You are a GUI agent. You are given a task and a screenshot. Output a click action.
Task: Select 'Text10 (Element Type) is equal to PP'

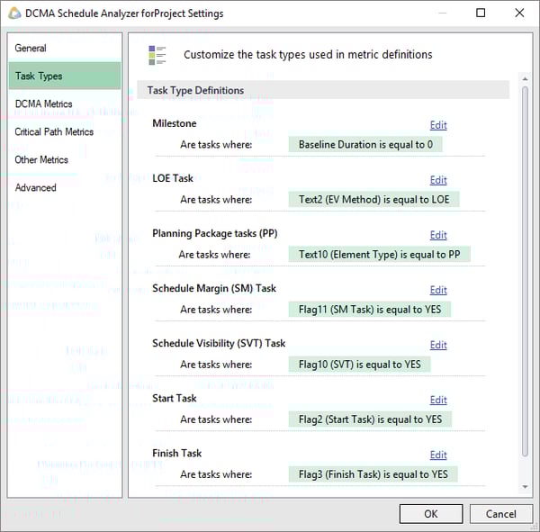[380, 254]
